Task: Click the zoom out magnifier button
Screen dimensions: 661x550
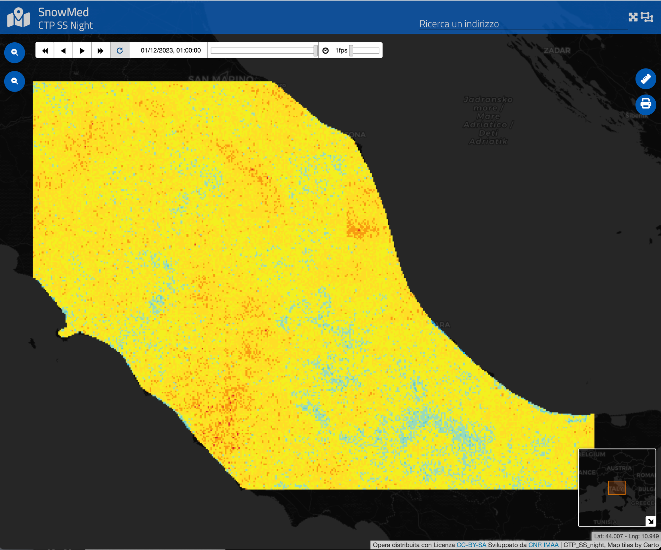Action: tap(15, 81)
